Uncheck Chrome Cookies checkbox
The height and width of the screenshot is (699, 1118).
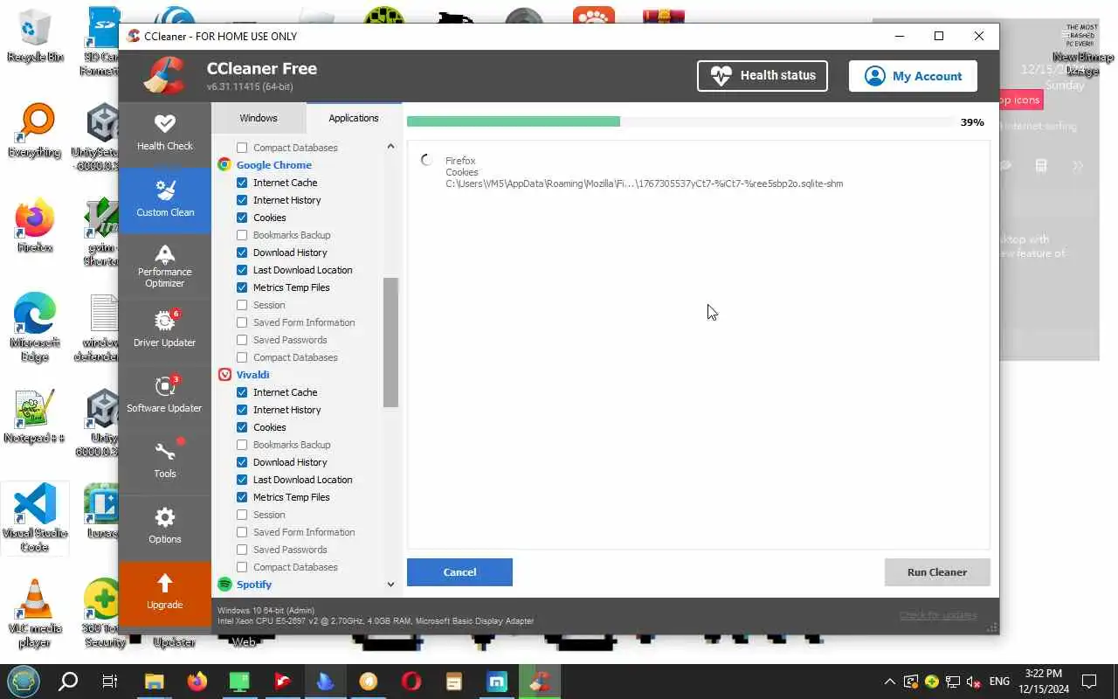click(242, 218)
